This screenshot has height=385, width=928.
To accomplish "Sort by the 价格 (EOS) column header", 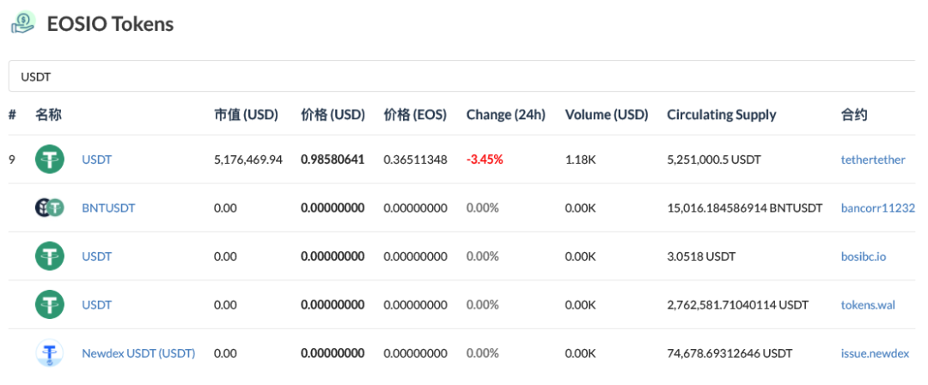I will (x=415, y=115).
